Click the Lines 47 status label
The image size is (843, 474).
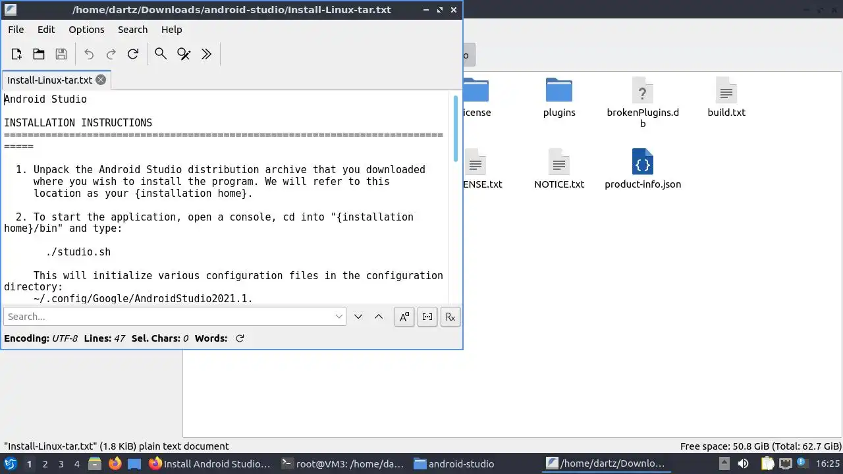tap(105, 338)
